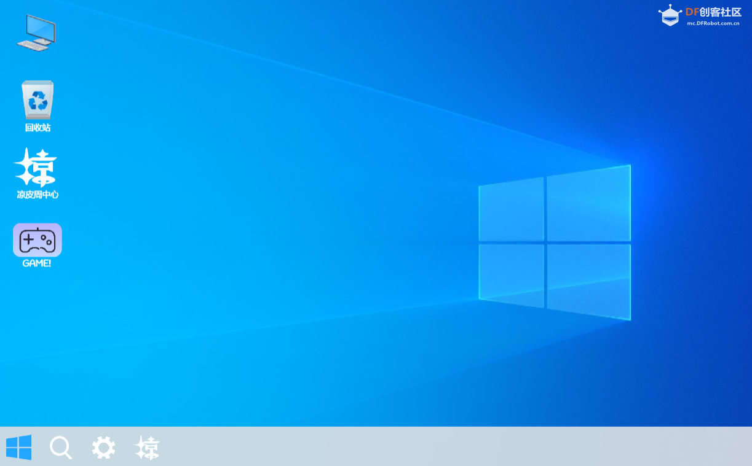
Task: Open the 回收站 recycle bin icon
Action: [38, 99]
